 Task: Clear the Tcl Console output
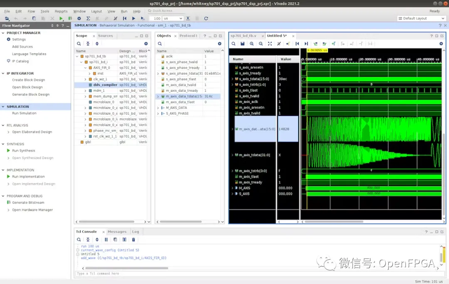point(133,240)
